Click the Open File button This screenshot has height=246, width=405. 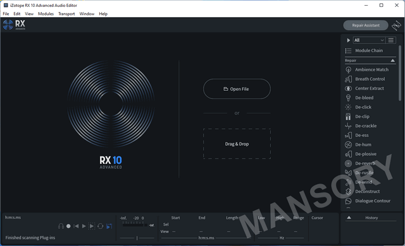tap(237, 89)
